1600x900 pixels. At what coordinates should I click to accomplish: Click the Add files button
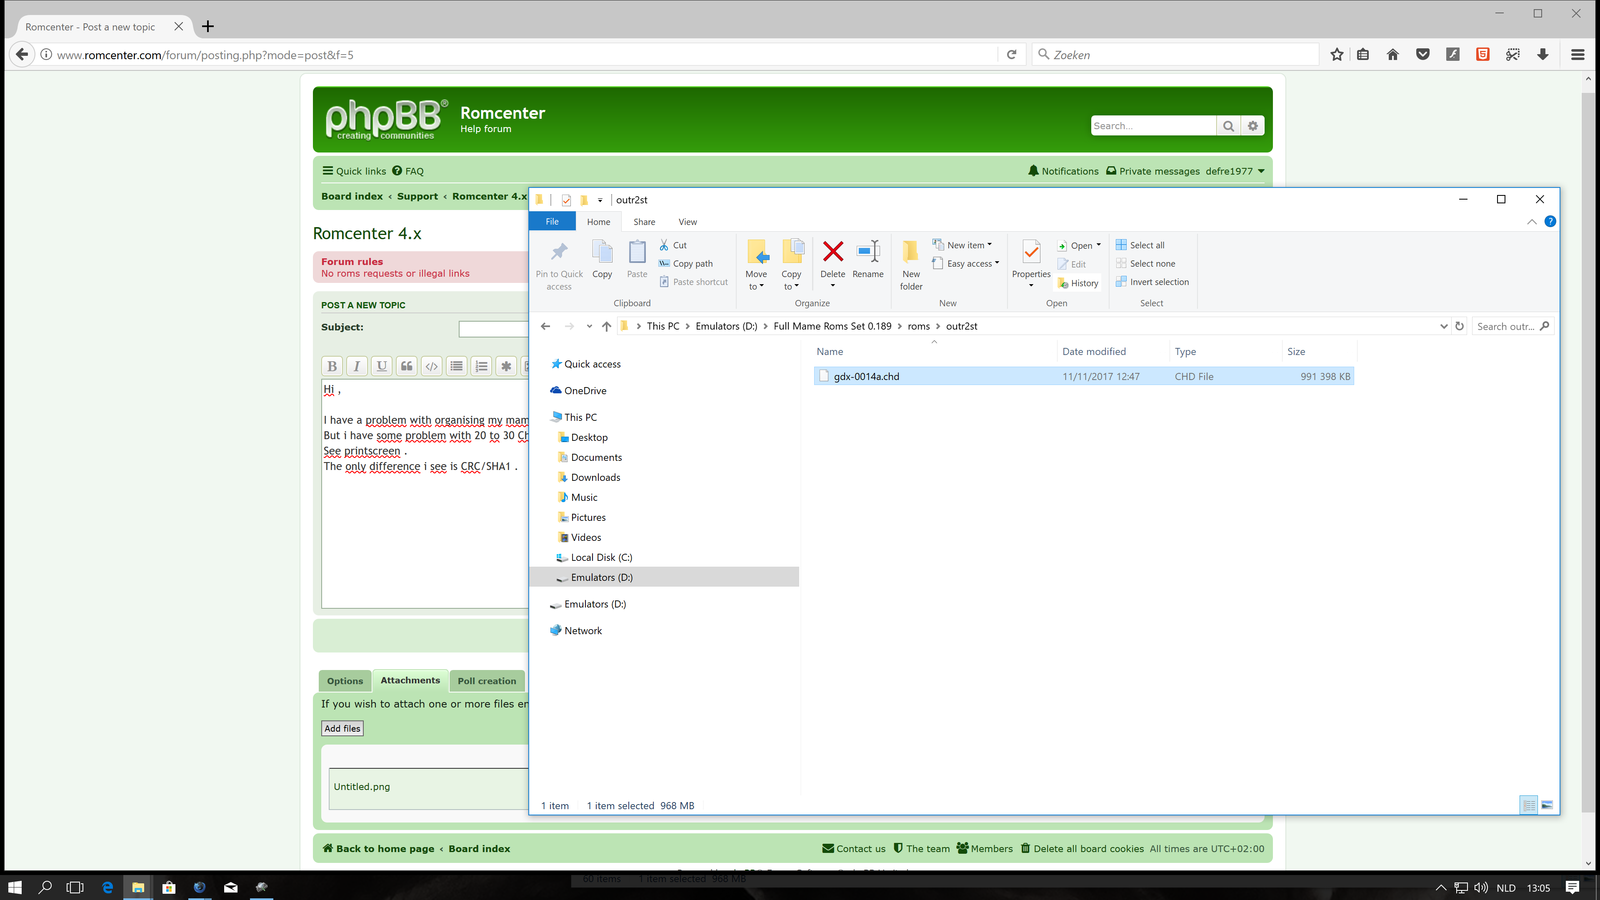[342, 729]
